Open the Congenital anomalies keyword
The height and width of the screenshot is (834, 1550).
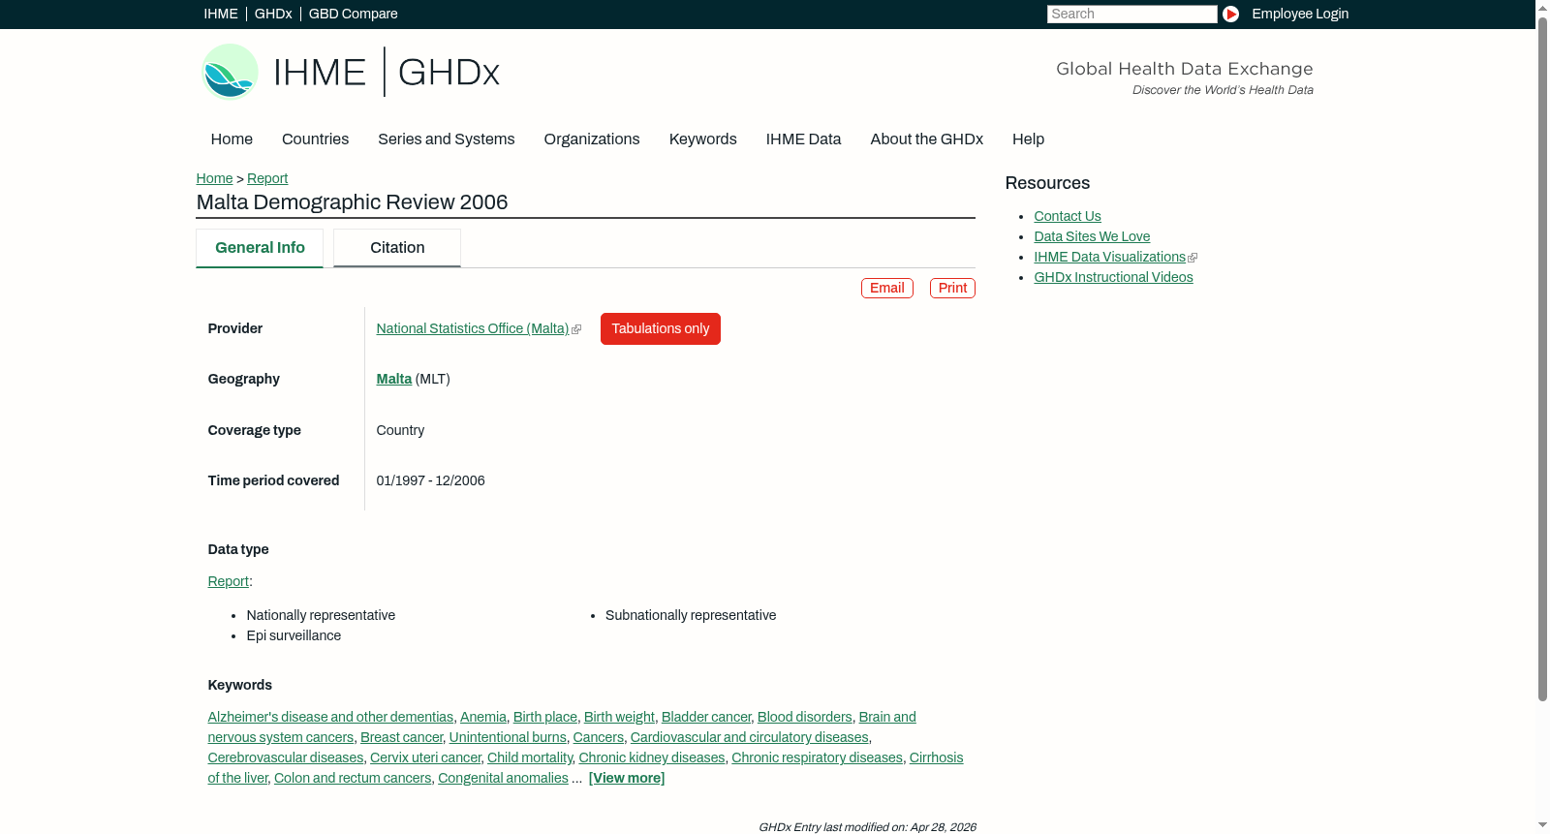click(x=503, y=778)
